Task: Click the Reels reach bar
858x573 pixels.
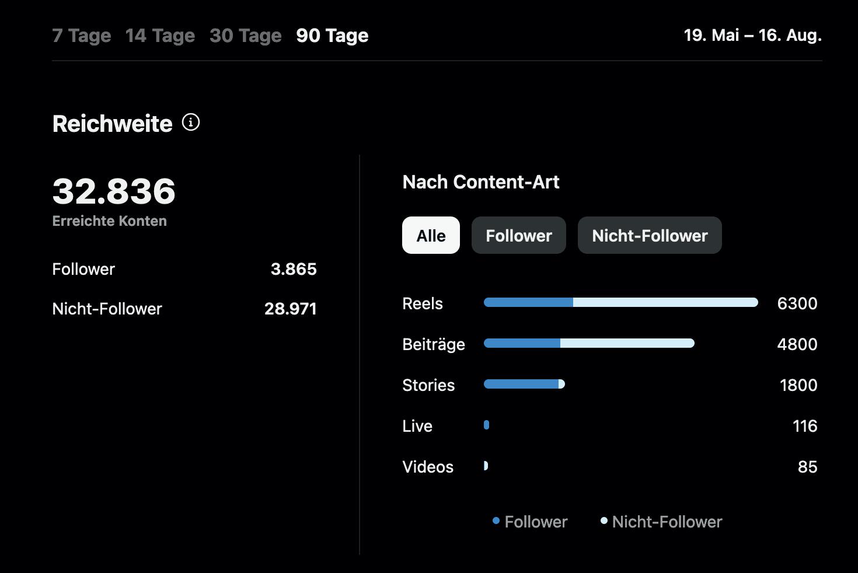Action: (x=620, y=302)
